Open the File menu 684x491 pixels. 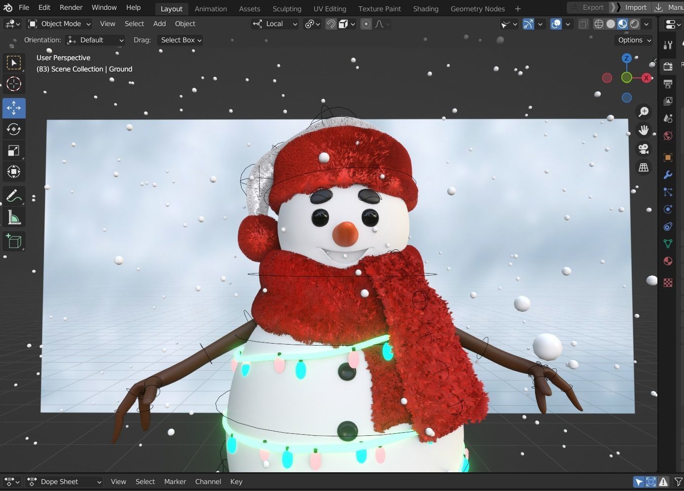point(24,7)
